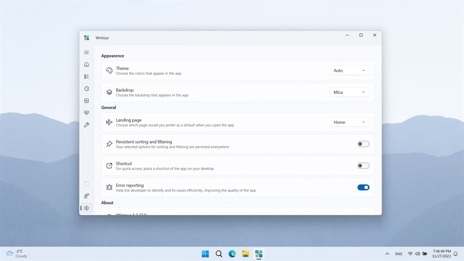Click the restart/undo icon in sidebar
The width and height of the screenshot is (464, 261).
tap(87, 184)
